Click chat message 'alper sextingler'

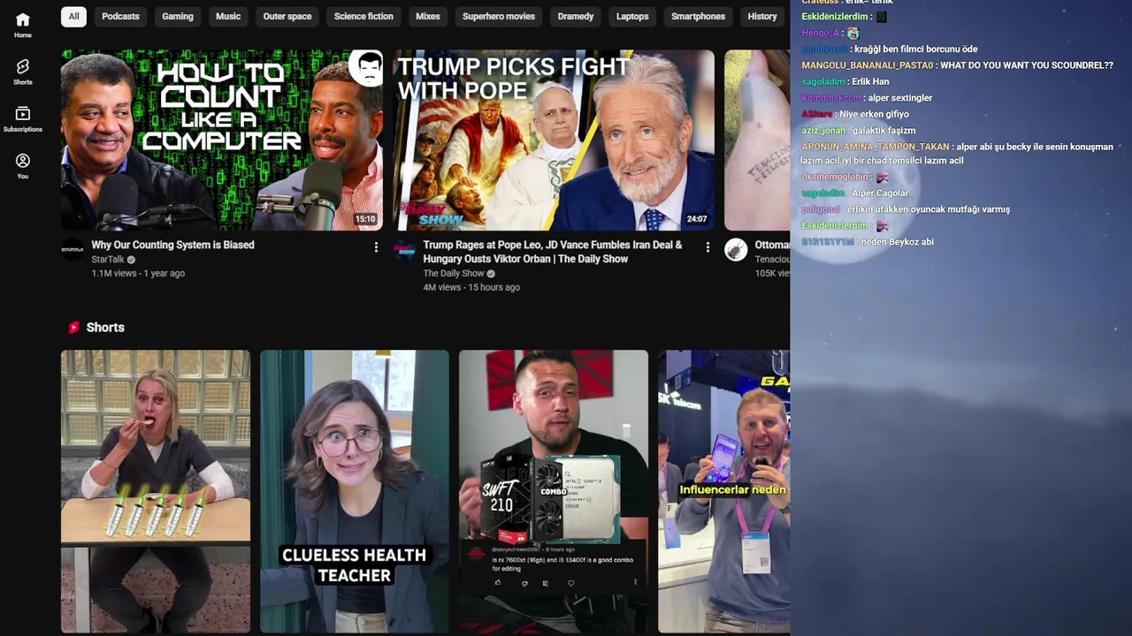[x=899, y=98]
